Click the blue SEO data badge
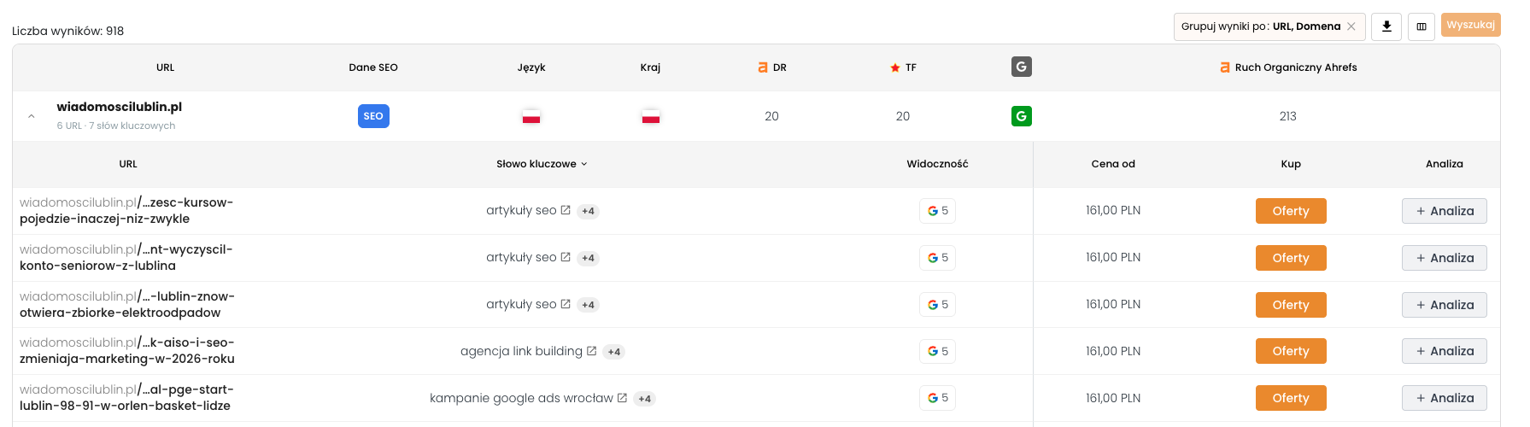1530x427 pixels. click(373, 116)
